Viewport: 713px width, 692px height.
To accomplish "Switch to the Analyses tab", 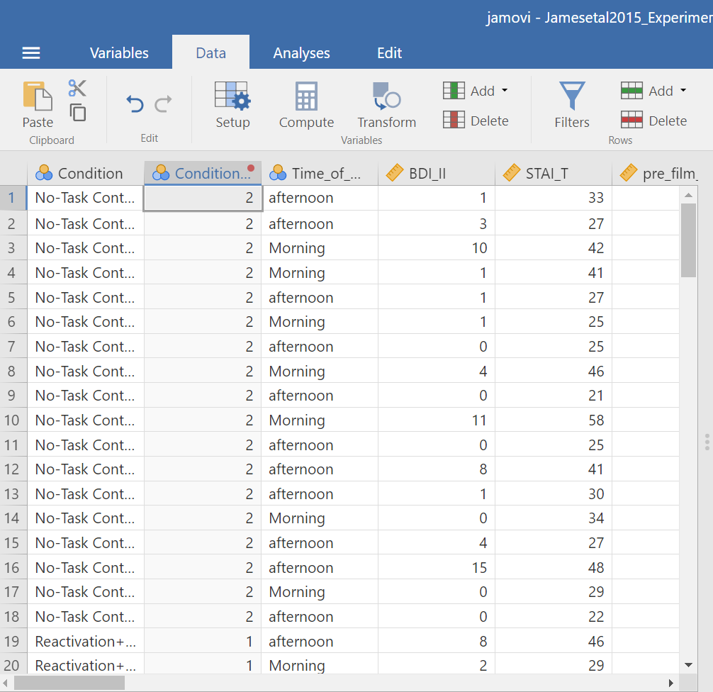I will 301,53.
